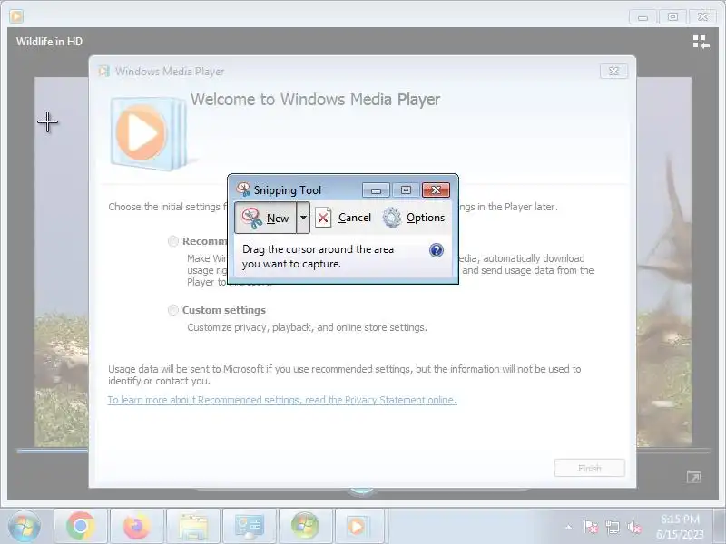Click the green Windows orb taskbar icon
The image size is (726, 544).
tap(305, 526)
